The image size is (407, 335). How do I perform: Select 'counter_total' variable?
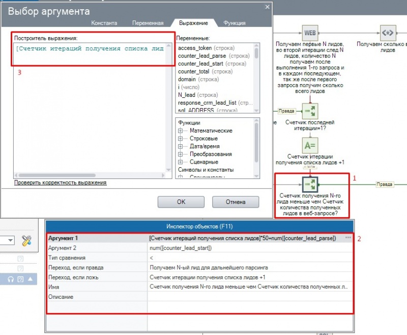point(206,71)
